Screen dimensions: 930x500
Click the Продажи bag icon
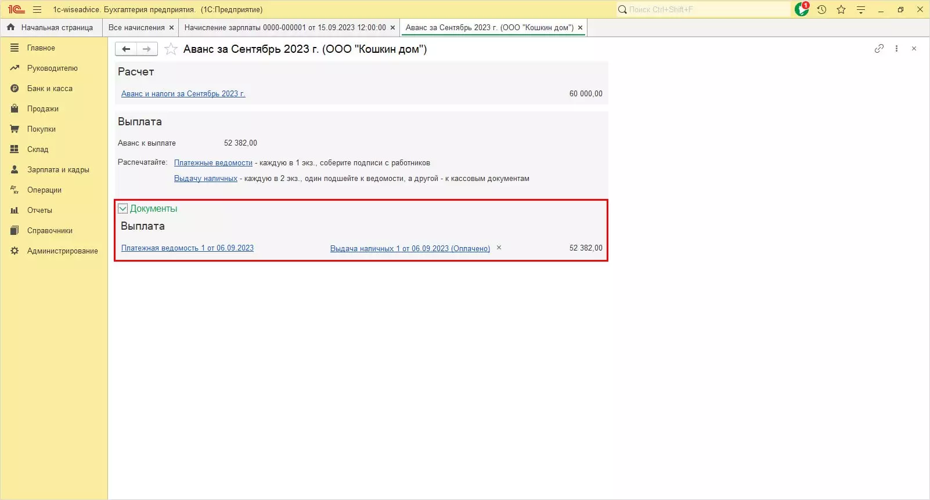pos(15,108)
